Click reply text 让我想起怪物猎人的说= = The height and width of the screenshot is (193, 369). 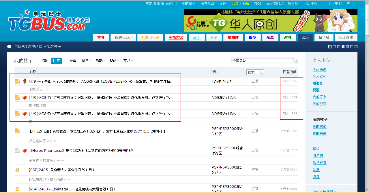49,179
